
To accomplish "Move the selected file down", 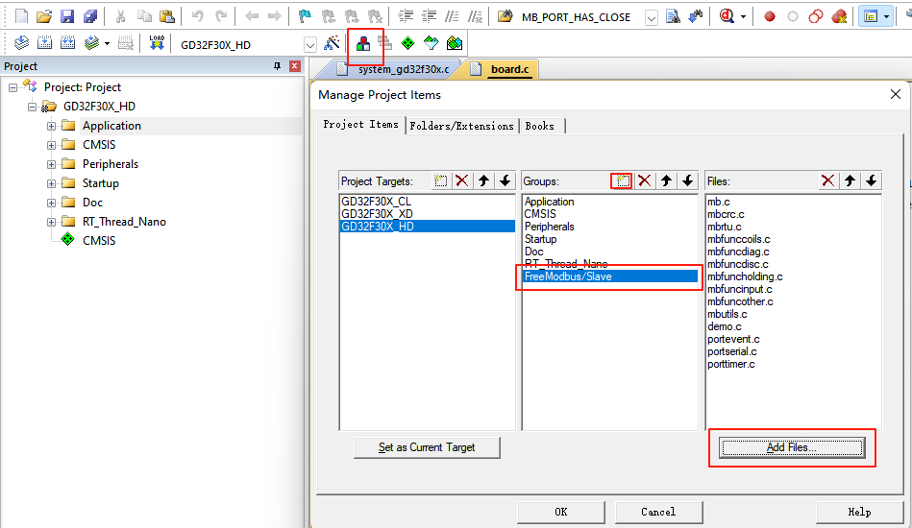I will coord(872,180).
